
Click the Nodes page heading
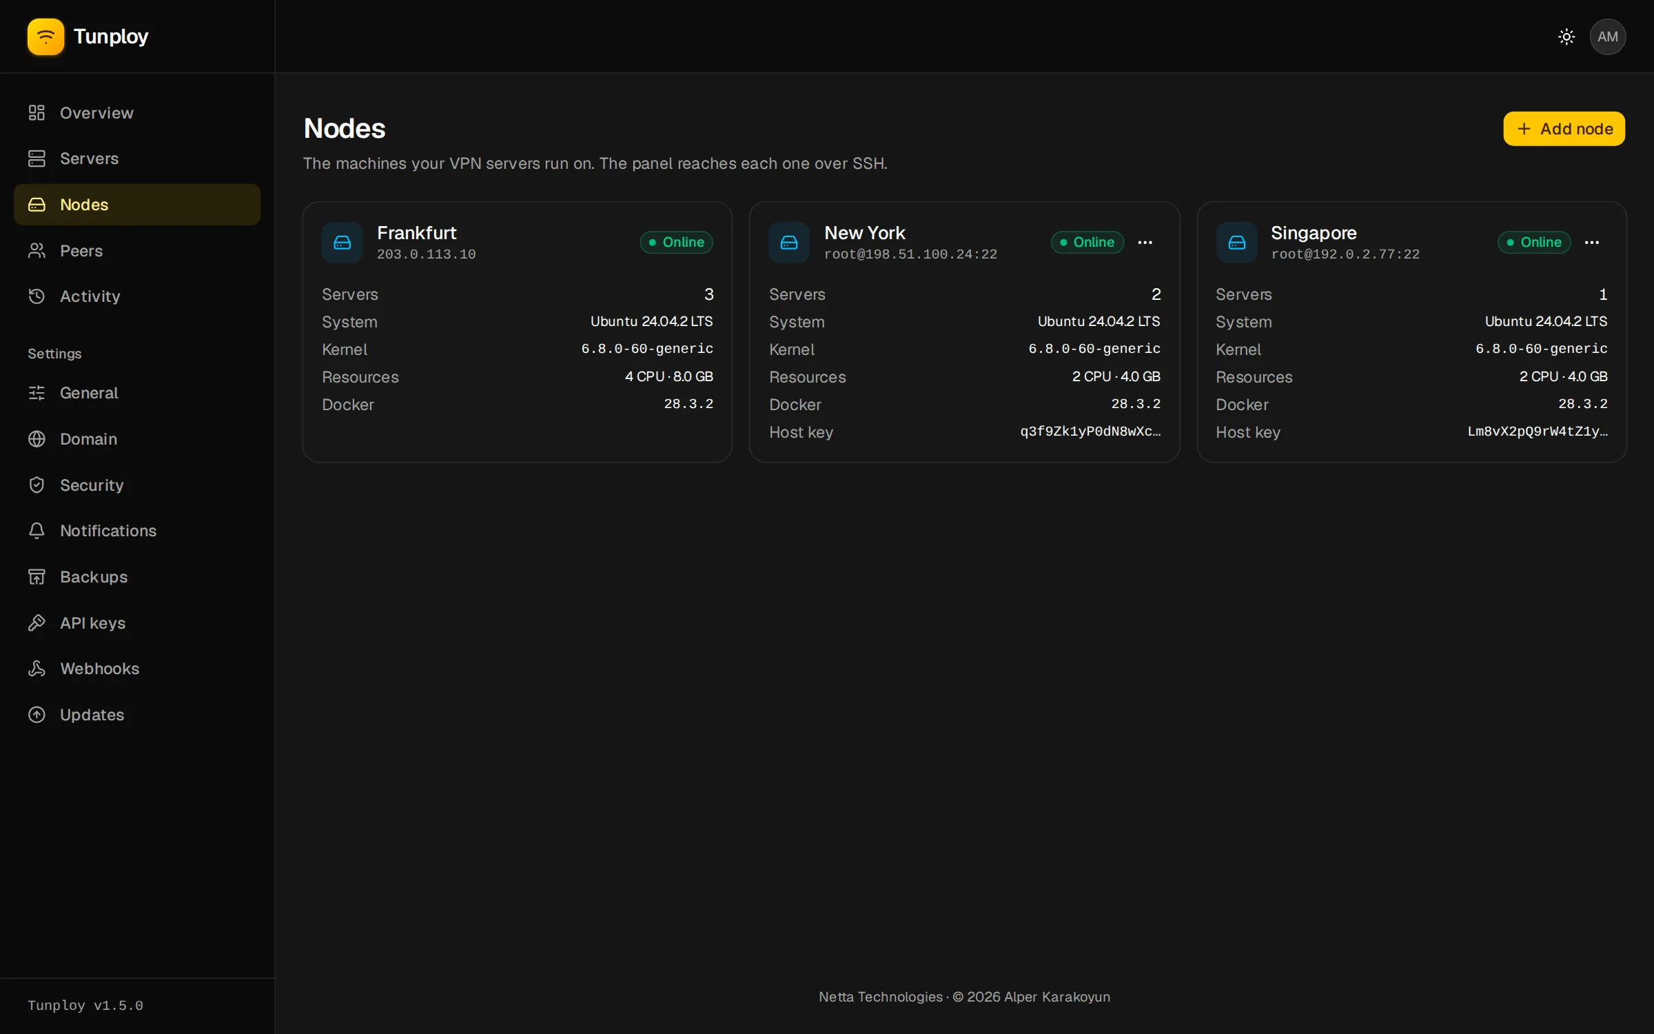click(345, 128)
